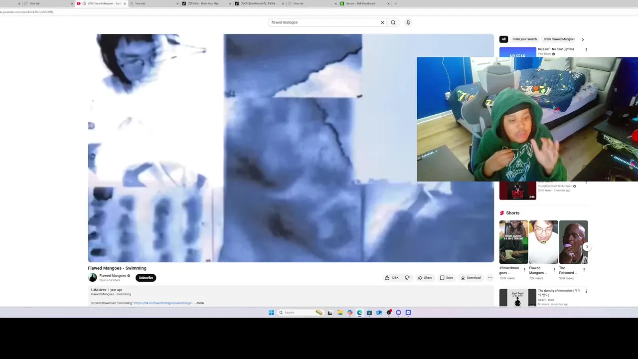The width and height of the screenshot is (638, 359).
Task: Open the #flawedmangoes guitar short
Action: 513,242
